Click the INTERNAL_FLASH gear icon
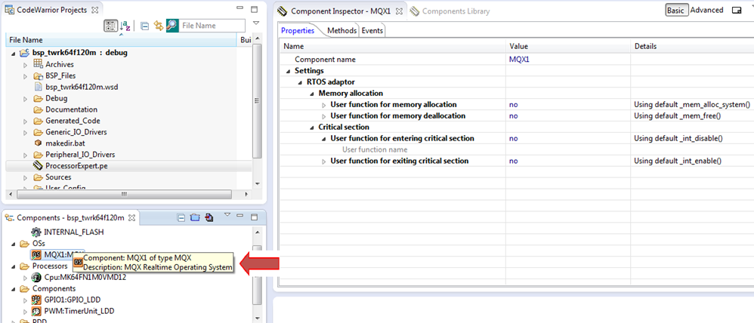Screen dimensions: 754x323 [36, 232]
